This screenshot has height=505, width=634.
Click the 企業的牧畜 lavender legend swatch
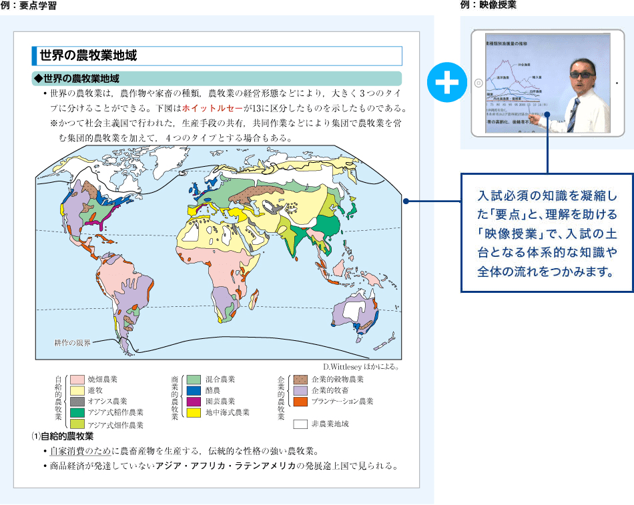point(300,390)
